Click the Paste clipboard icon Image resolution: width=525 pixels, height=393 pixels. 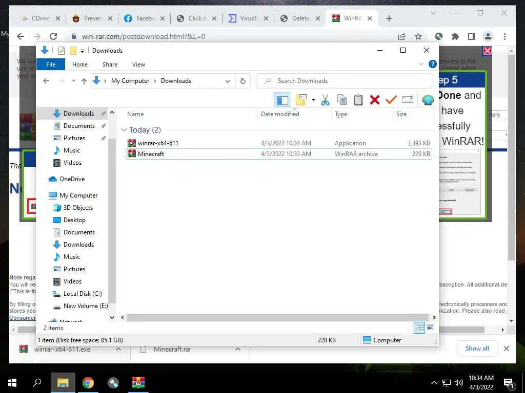(358, 100)
